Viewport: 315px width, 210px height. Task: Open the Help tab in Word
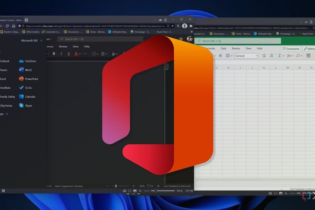click(x=87, y=46)
